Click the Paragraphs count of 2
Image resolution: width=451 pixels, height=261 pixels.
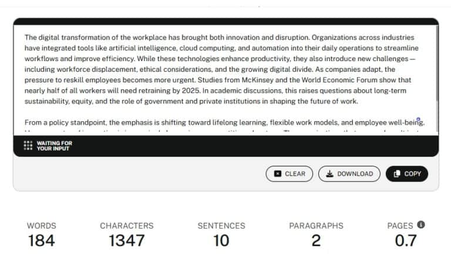(x=316, y=240)
